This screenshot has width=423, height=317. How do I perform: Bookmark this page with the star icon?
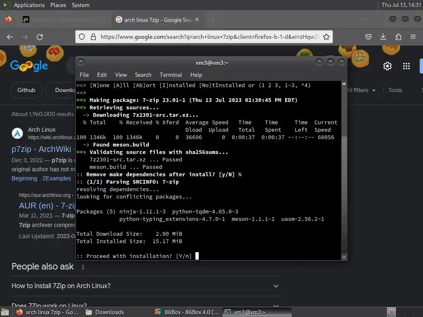[326, 37]
